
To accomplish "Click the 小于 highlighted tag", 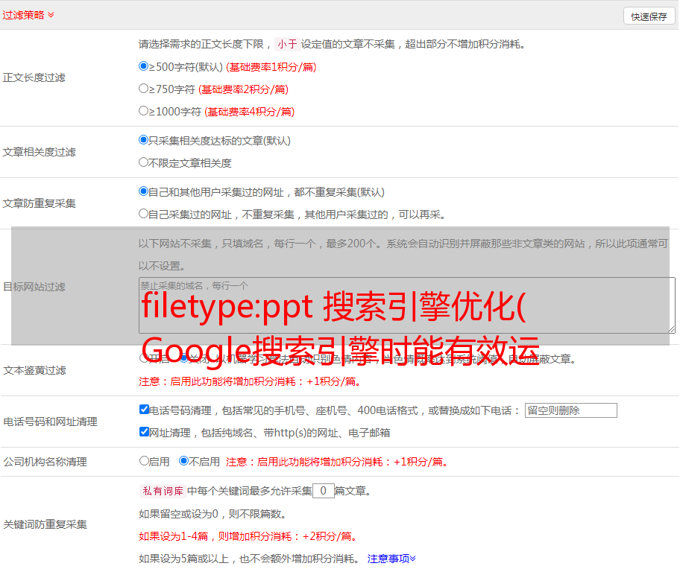I will (287, 44).
